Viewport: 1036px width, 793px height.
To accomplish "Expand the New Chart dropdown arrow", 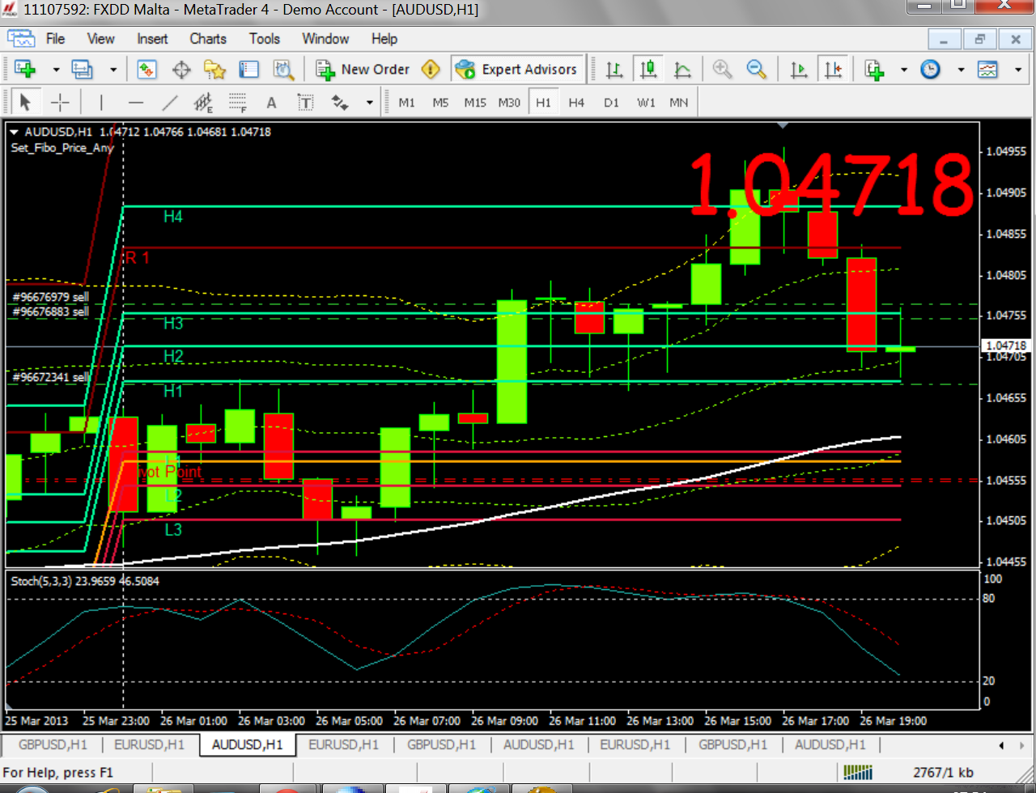I will click(56, 70).
